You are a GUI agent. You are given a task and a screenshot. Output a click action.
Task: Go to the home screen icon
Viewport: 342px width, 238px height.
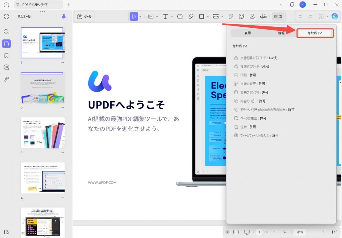pos(7,5)
